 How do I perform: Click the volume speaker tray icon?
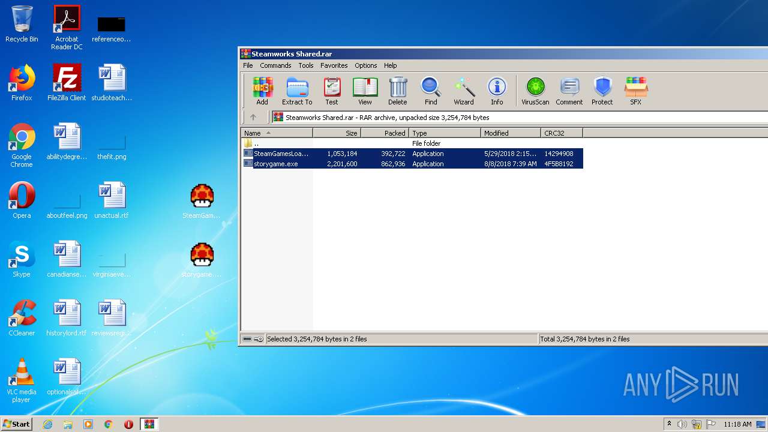[x=682, y=424]
